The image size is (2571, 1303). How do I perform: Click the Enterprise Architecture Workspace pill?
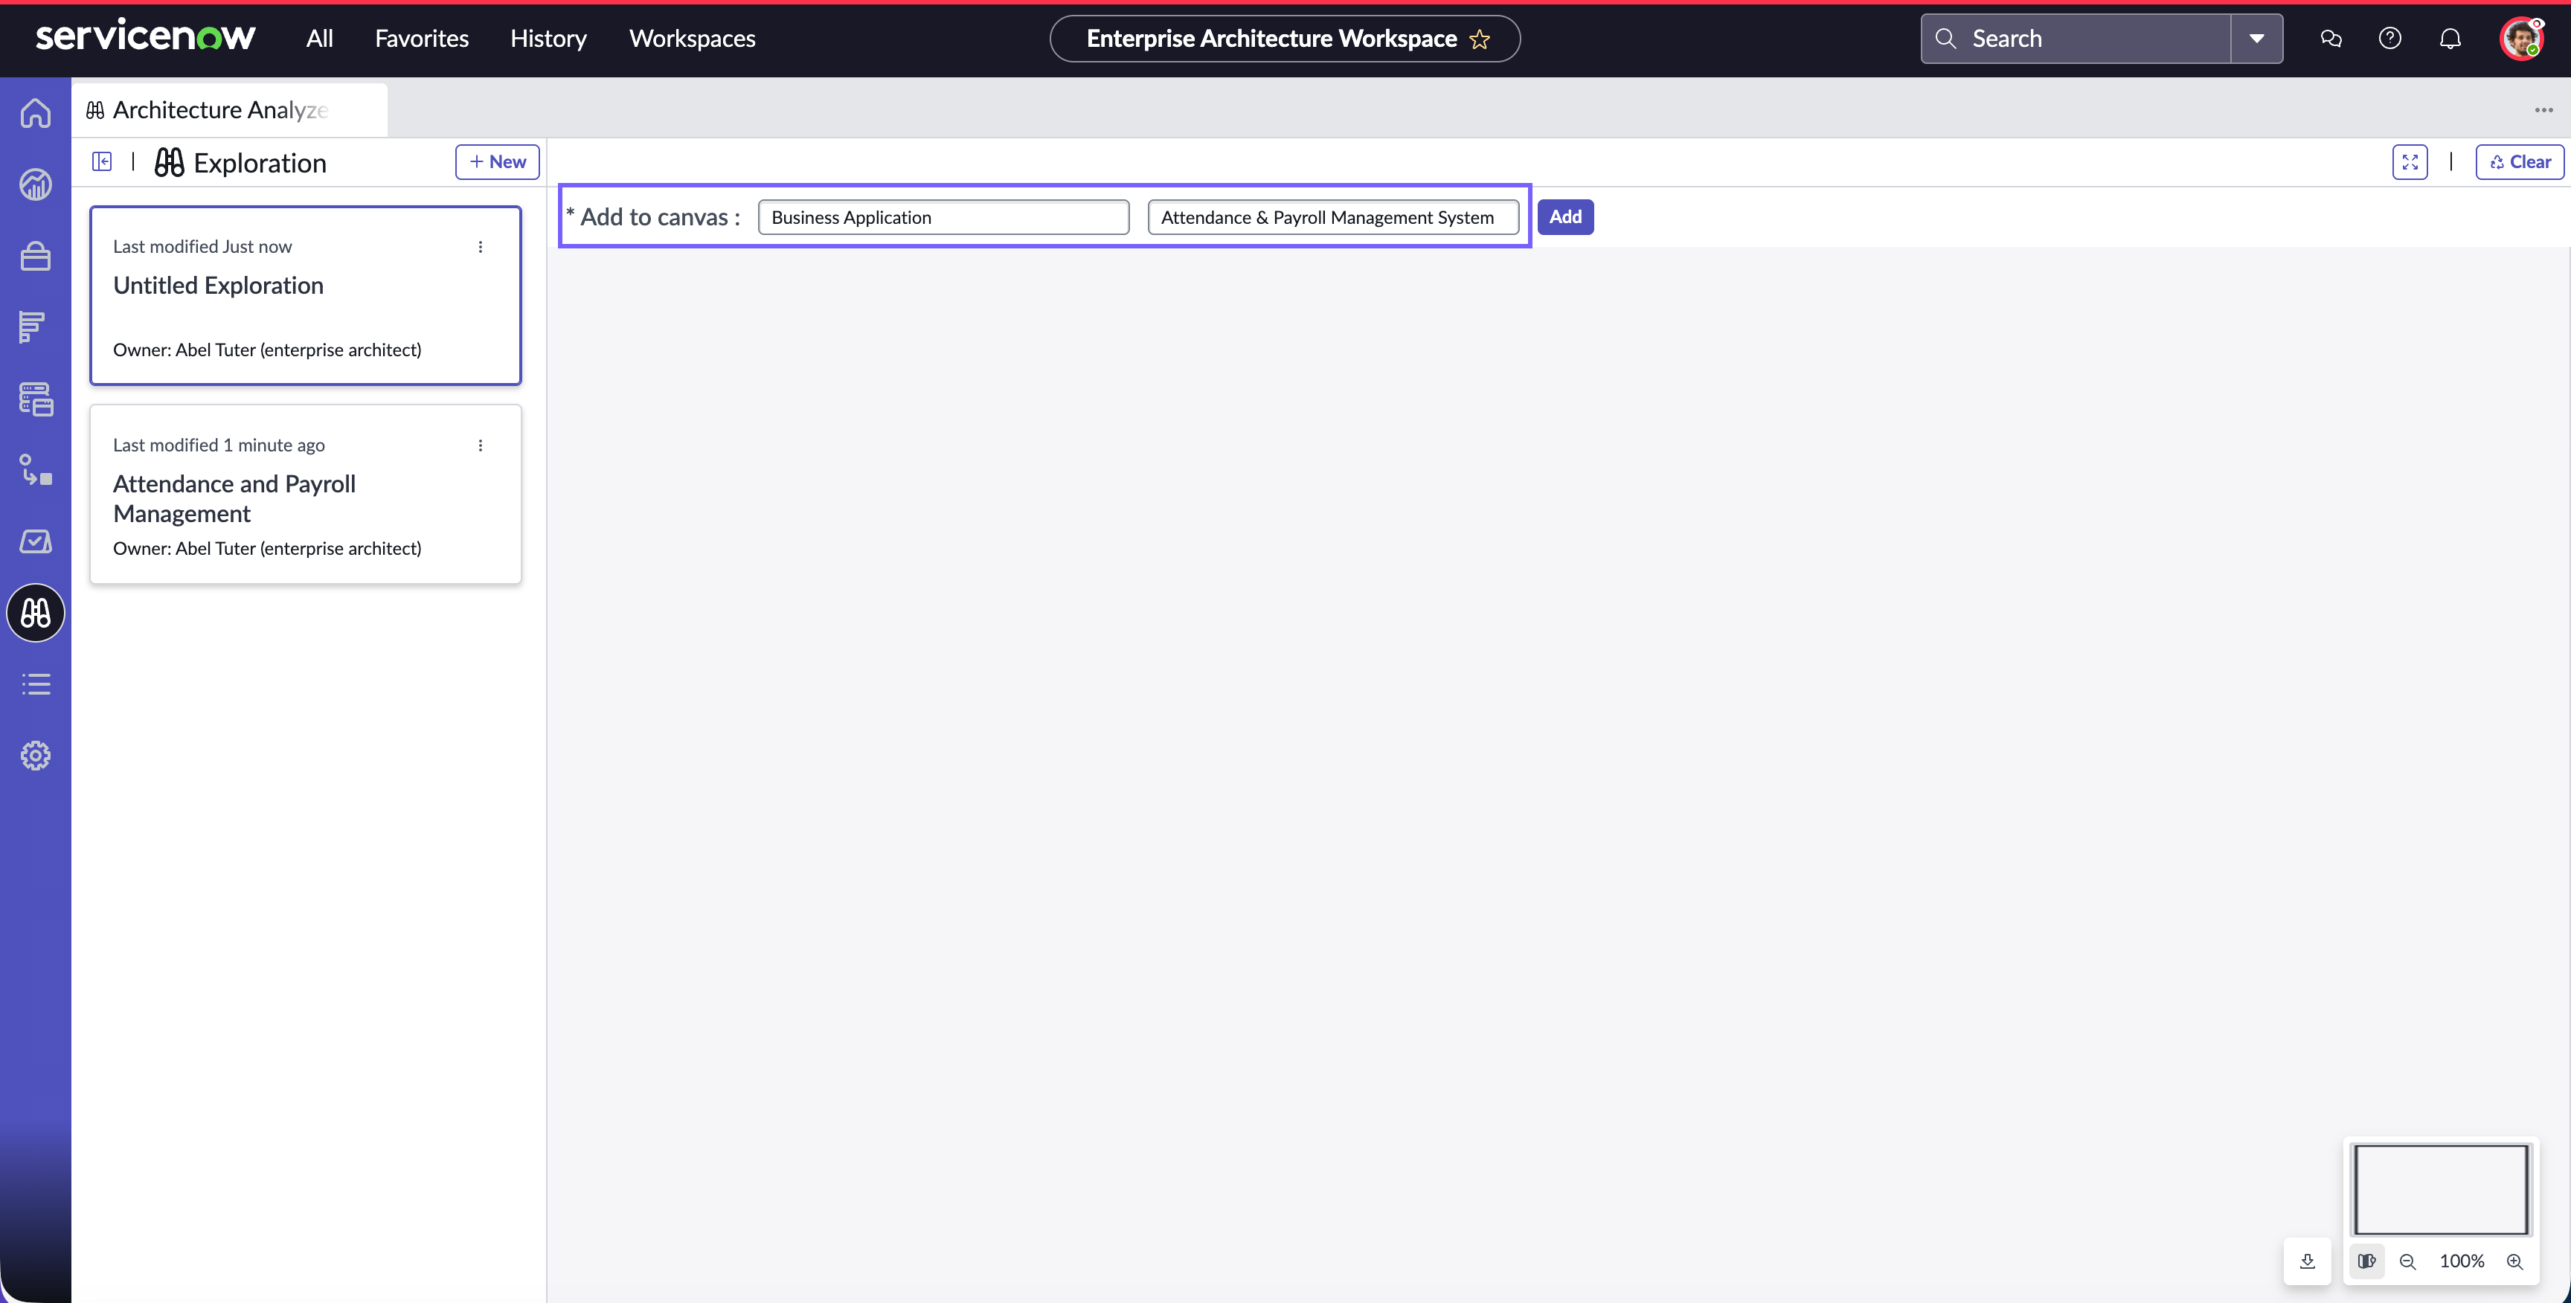(1285, 39)
